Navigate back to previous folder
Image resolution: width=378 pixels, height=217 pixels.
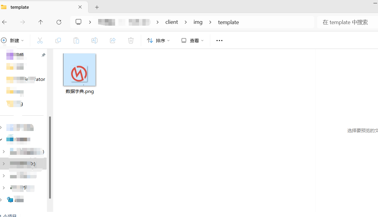tap(5, 22)
